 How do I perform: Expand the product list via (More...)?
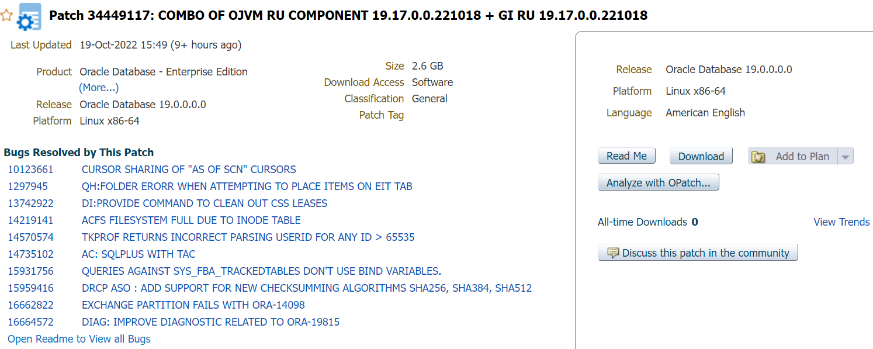click(99, 88)
